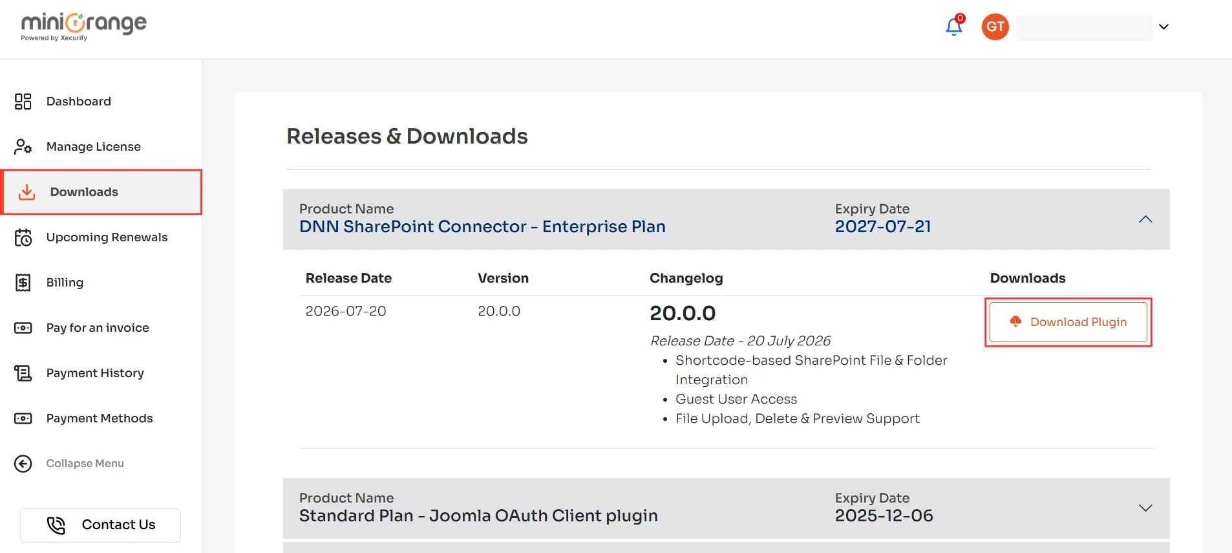Click the GT user avatar
The height and width of the screenshot is (553, 1232).
pos(995,27)
